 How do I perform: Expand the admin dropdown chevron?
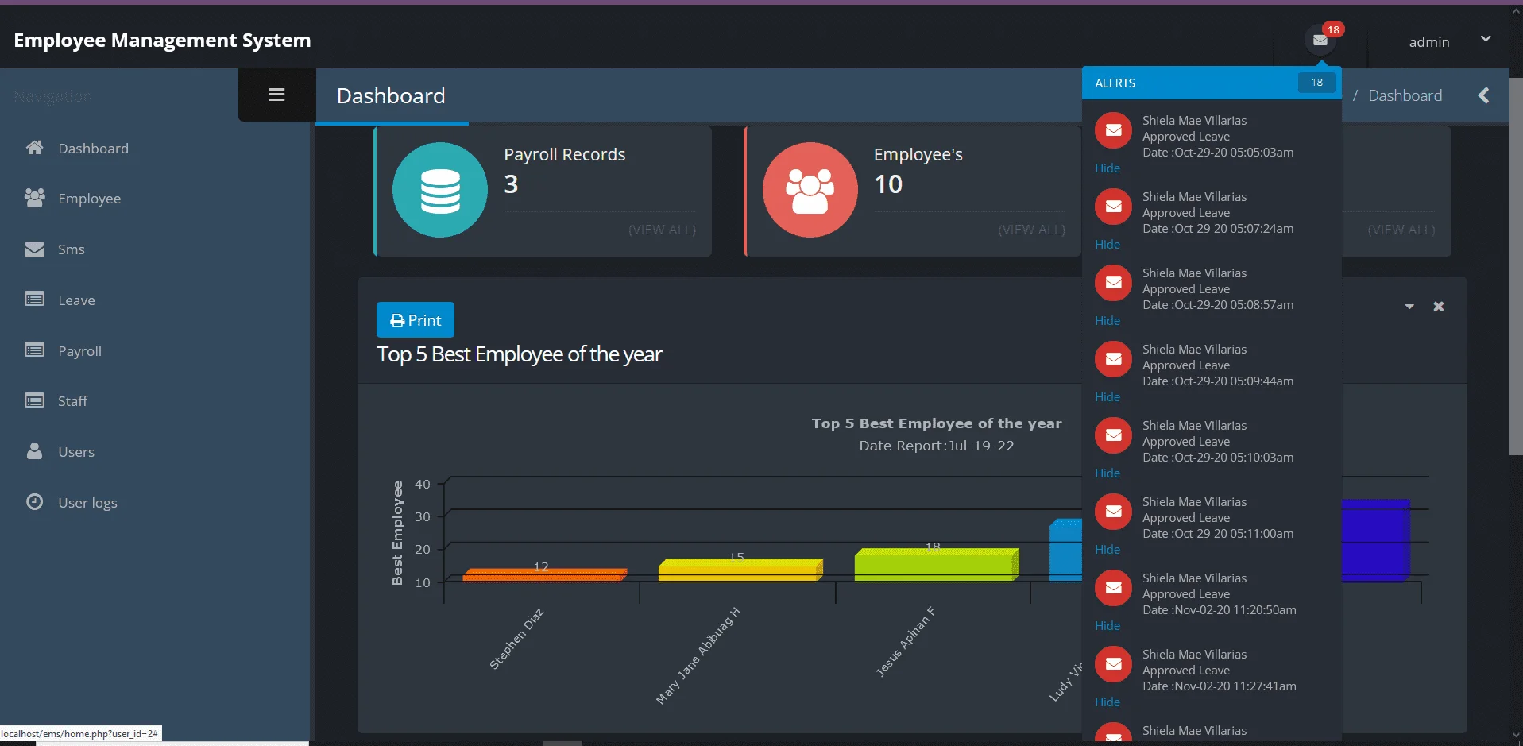pyautogui.click(x=1486, y=39)
